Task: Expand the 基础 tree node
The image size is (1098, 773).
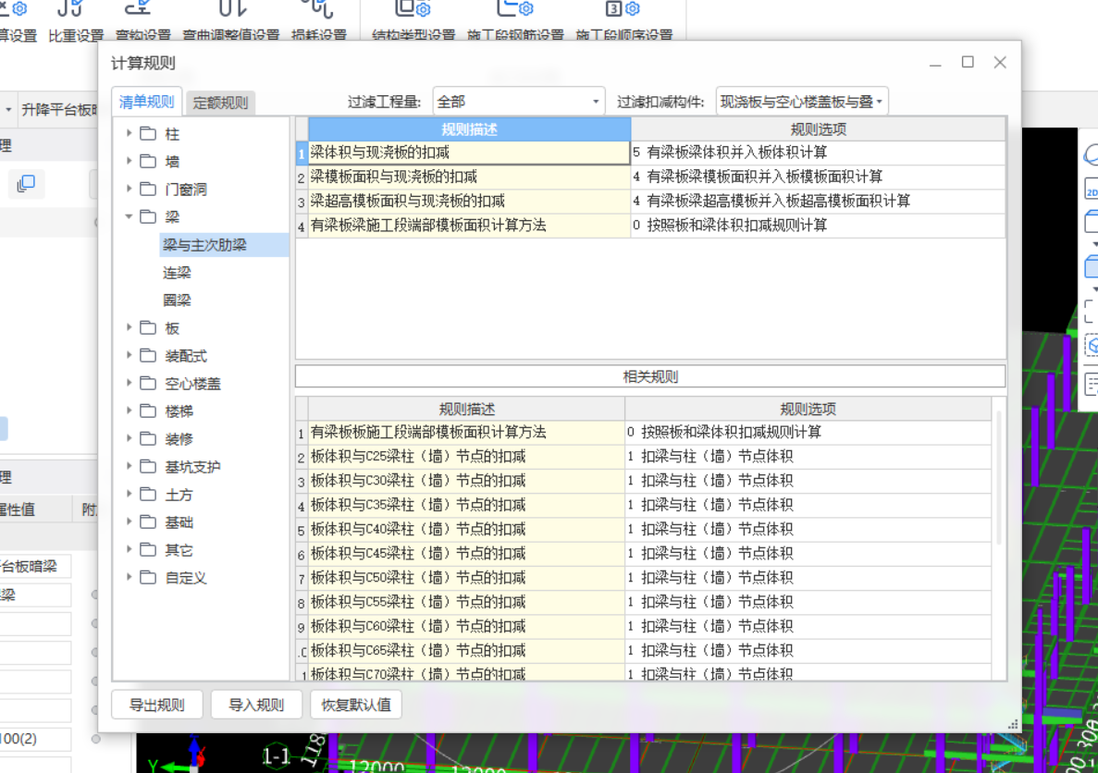Action: pos(129,521)
